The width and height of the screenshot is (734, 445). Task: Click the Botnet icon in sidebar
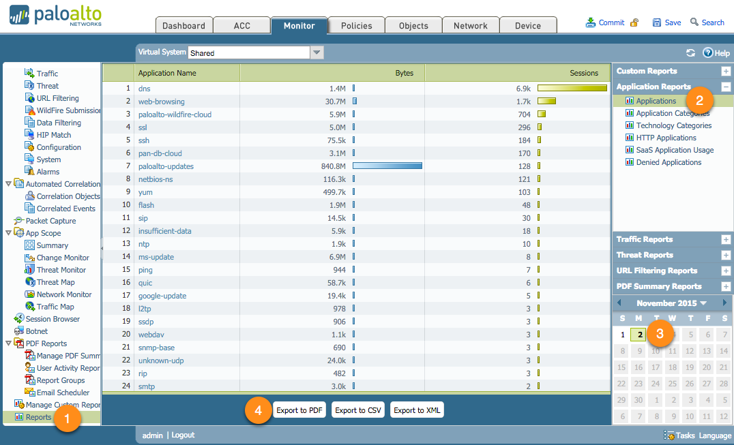point(19,331)
